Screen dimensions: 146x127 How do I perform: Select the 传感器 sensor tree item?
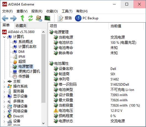tap(21, 76)
